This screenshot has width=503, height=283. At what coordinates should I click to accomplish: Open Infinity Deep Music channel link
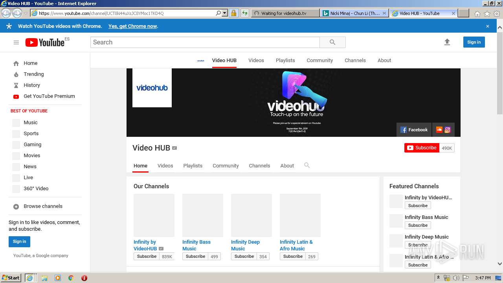245,245
